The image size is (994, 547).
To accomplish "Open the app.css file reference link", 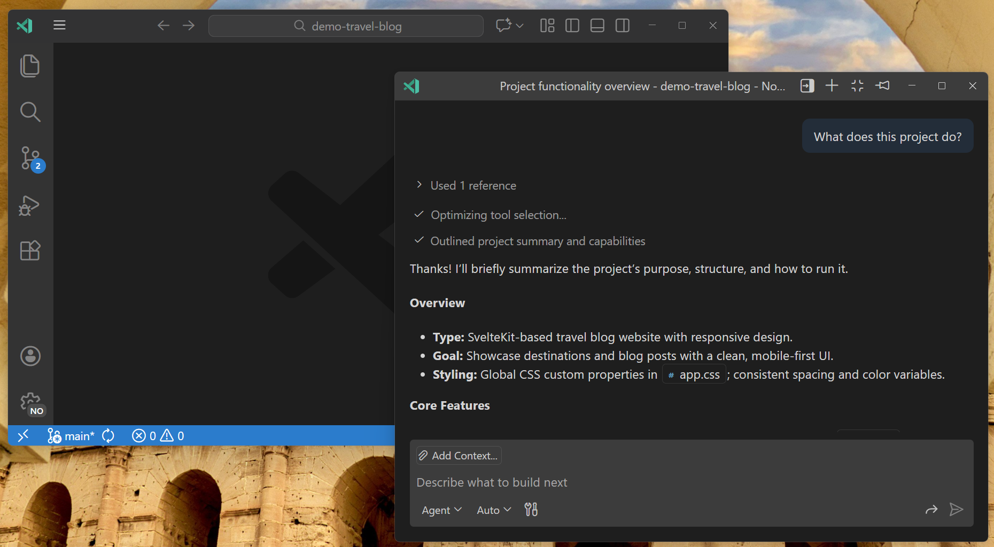I will tap(694, 374).
